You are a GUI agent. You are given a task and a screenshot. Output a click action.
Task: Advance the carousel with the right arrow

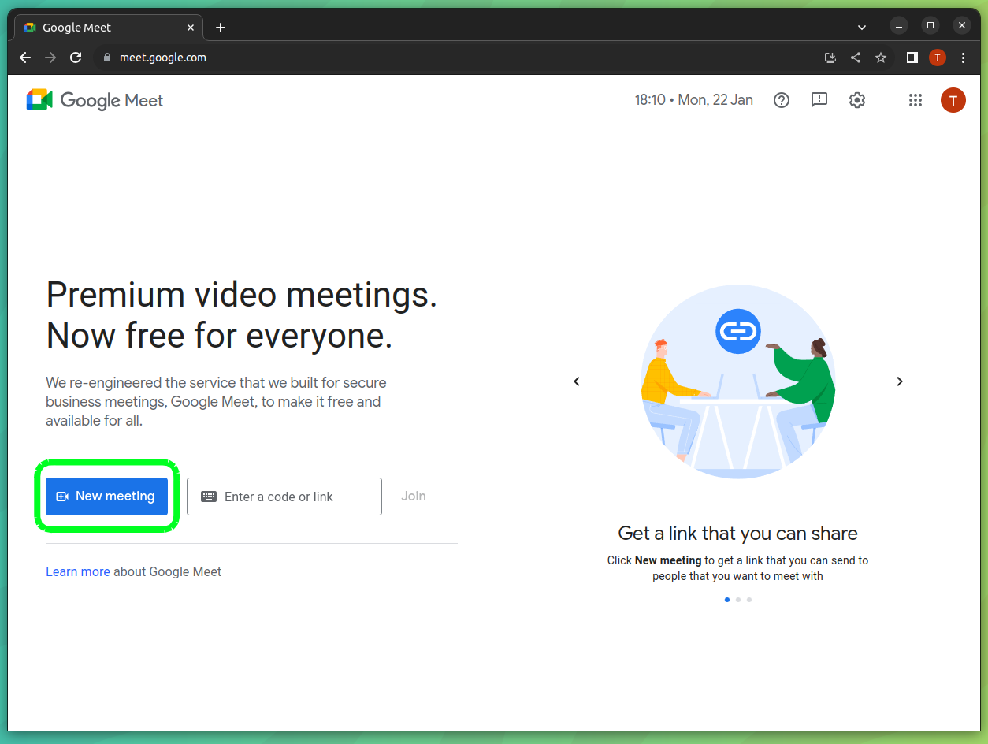coord(899,381)
